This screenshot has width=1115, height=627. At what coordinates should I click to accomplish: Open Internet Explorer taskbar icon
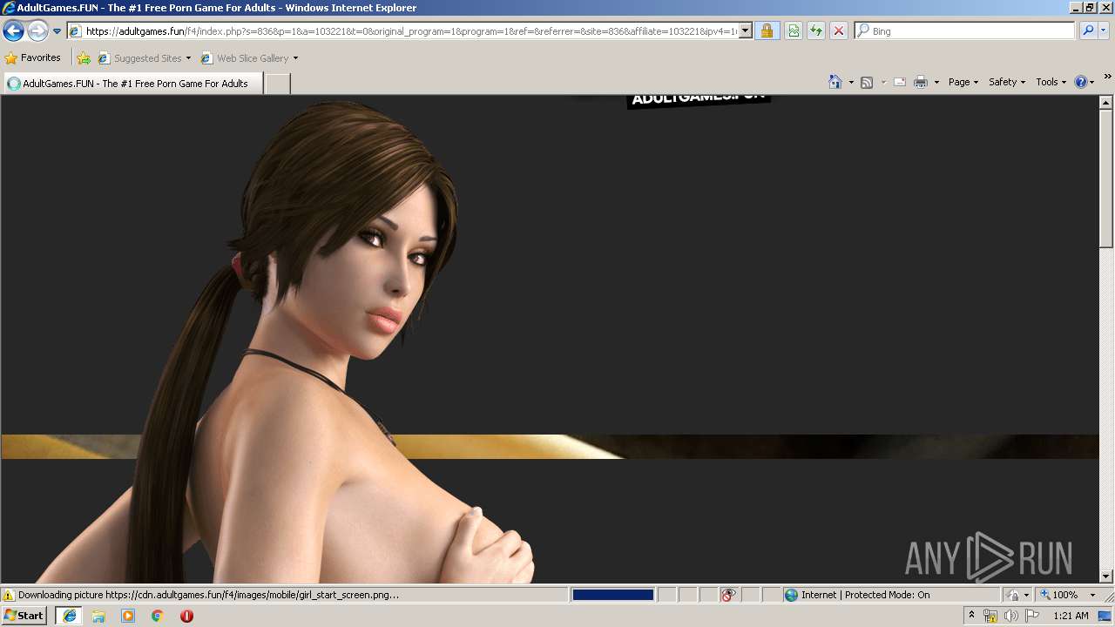click(70, 616)
